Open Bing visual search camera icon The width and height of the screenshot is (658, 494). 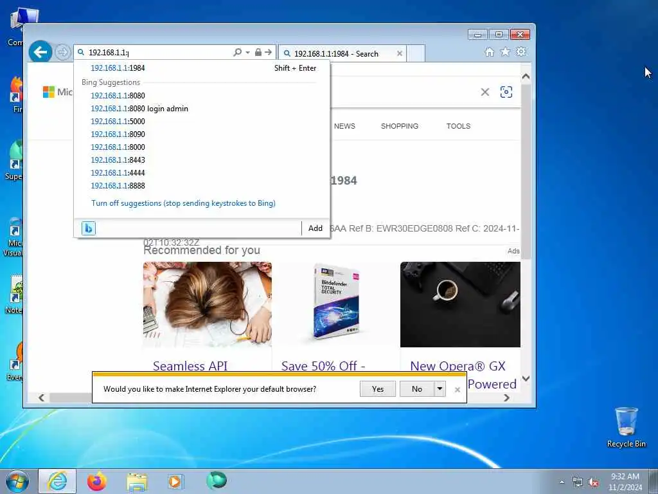point(506,92)
